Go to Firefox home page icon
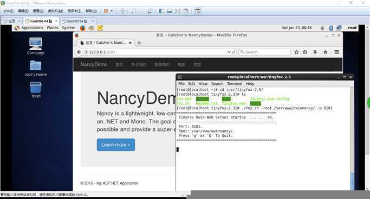The image size is (370, 199). pyautogui.click(x=326, y=52)
